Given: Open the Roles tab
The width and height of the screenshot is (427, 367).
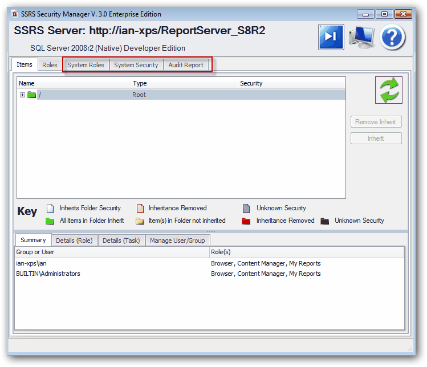Looking at the screenshot, I should 50,65.
